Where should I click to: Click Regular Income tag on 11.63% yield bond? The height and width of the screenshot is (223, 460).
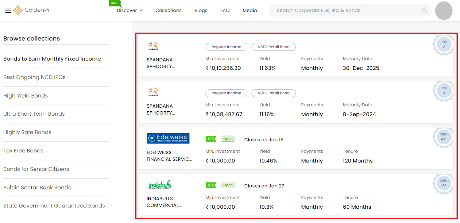pos(226,47)
